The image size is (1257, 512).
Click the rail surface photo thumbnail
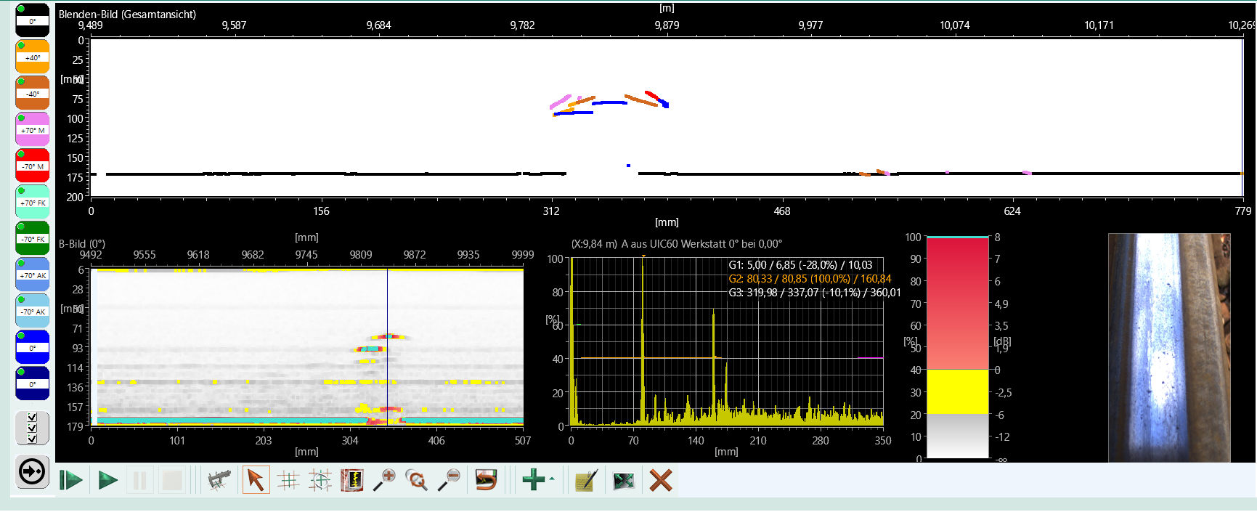tap(1168, 347)
